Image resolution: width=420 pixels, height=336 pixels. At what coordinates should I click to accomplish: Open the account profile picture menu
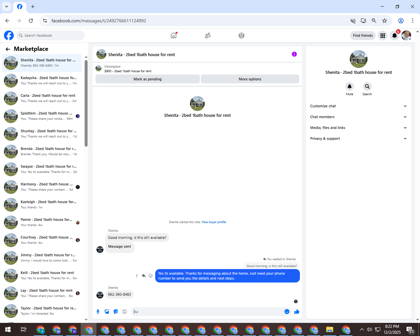[x=406, y=35]
